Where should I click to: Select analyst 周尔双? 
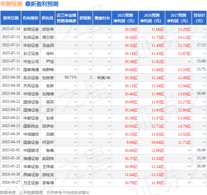click(48, 37)
